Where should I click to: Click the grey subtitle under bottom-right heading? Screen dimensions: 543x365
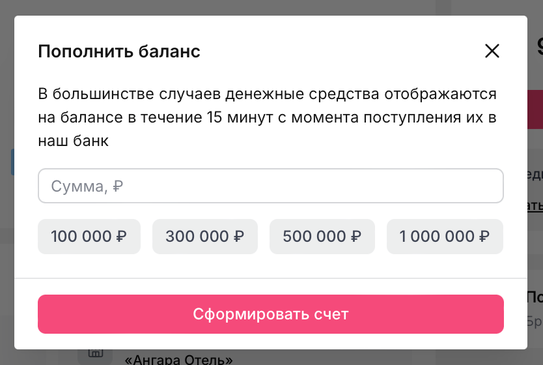535,321
